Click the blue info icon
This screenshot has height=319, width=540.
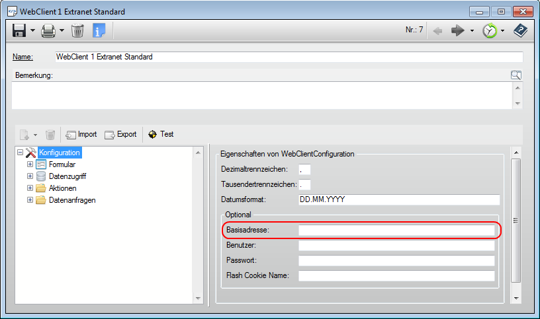coord(99,30)
